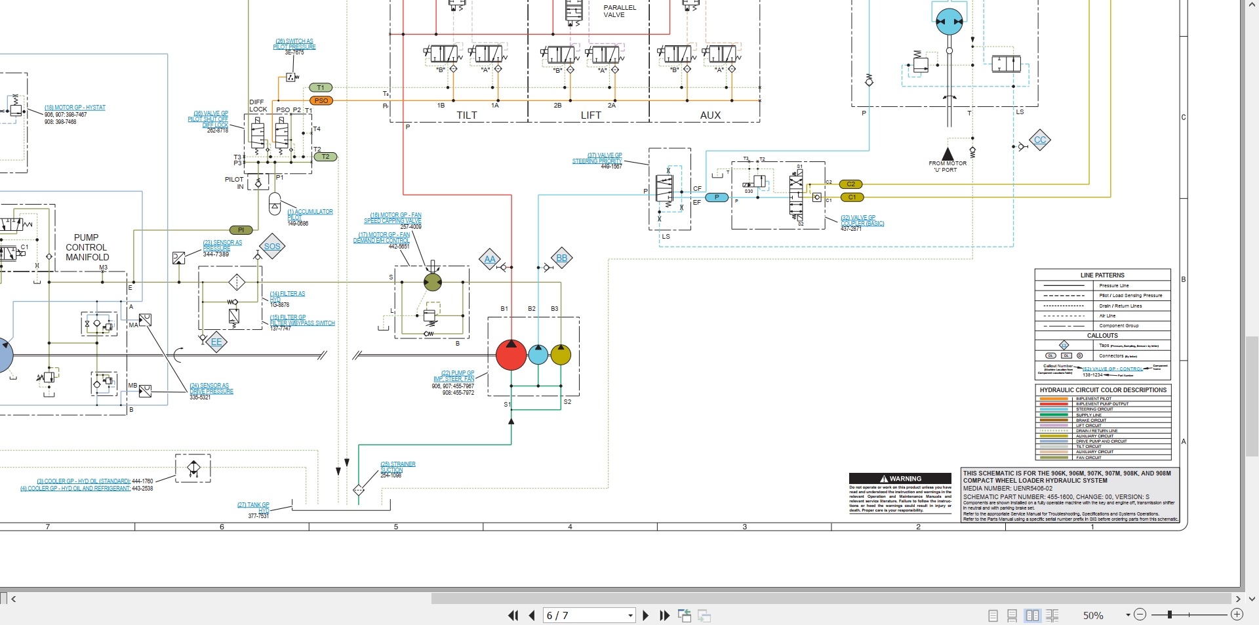Open the (14) FILTER AS HYD link

pos(287,296)
